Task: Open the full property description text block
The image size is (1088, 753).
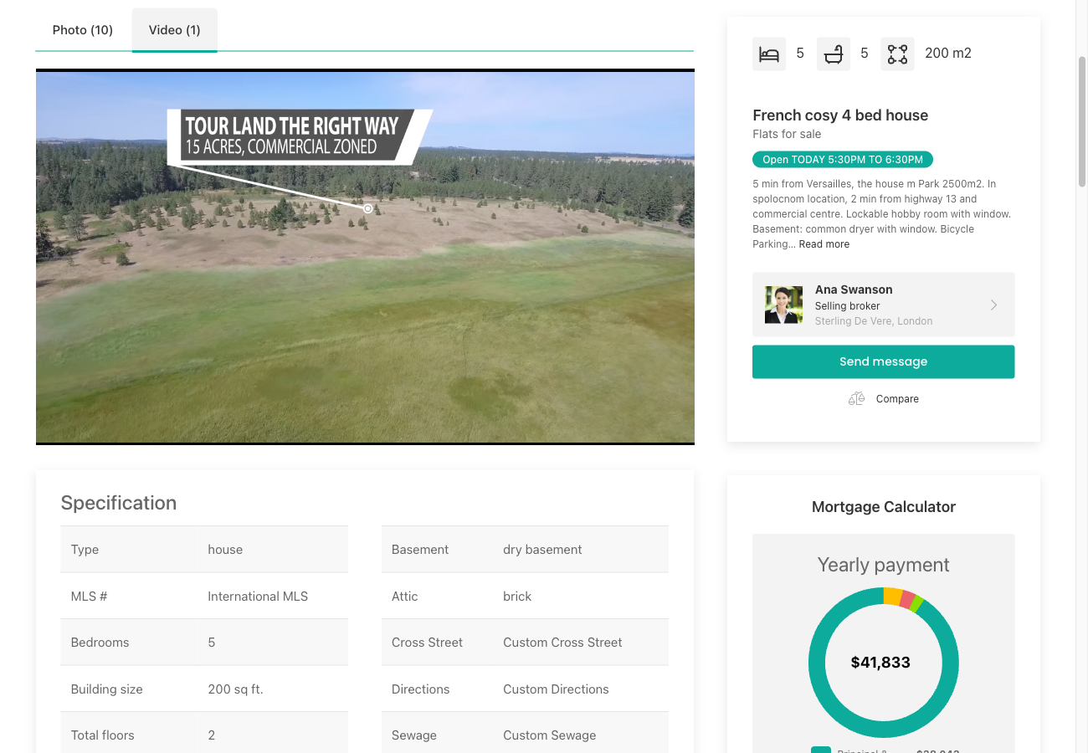Action: (x=883, y=213)
